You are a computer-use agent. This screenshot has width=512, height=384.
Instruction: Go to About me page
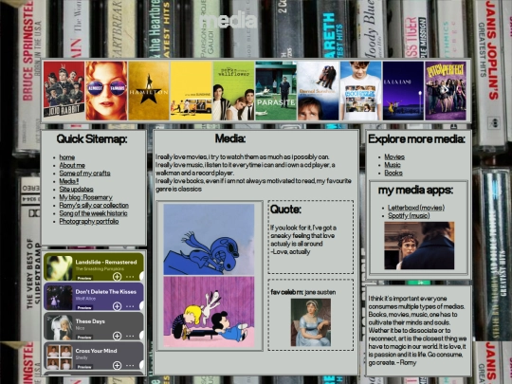[72, 165]
